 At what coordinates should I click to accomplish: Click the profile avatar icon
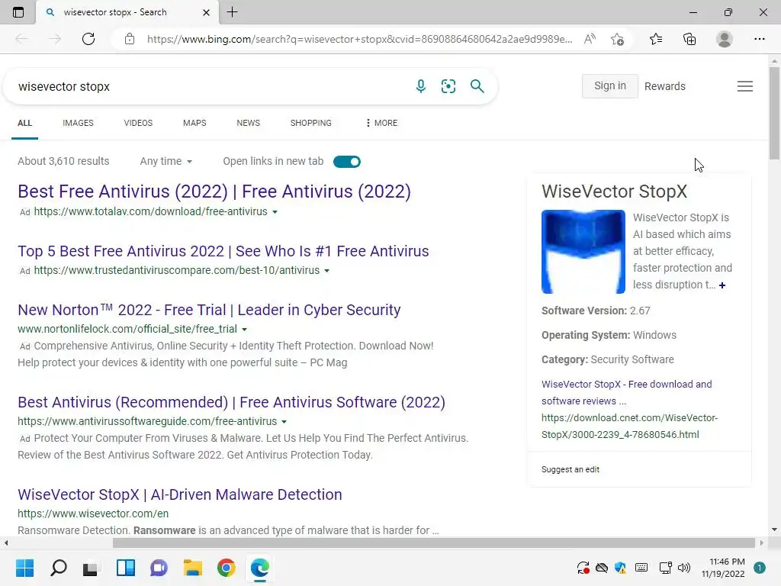725,39
